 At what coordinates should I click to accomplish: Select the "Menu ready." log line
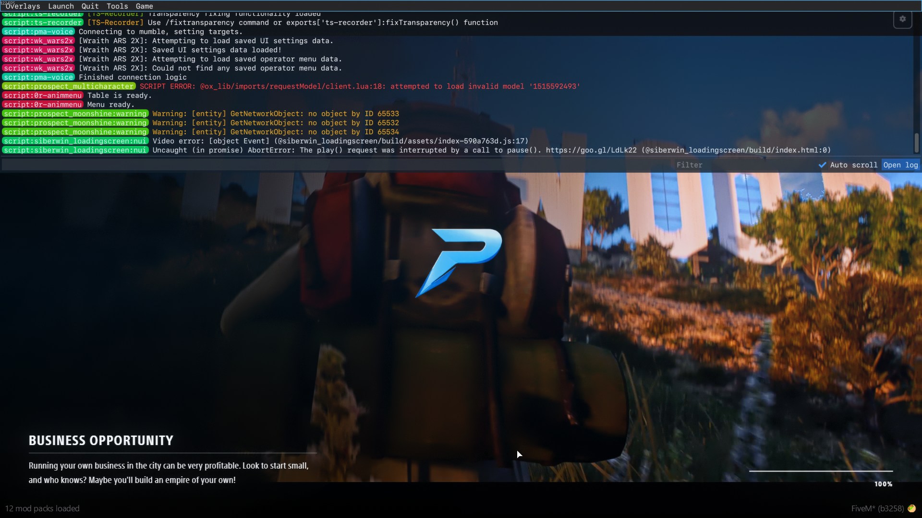click(111, 105)
